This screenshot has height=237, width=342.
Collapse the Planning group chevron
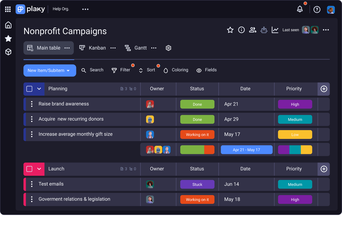[x=39, y=89]
